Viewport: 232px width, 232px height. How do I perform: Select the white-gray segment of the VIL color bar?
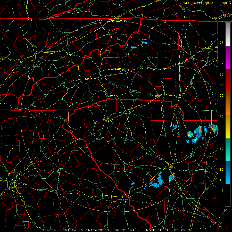[x=228, y=35]
